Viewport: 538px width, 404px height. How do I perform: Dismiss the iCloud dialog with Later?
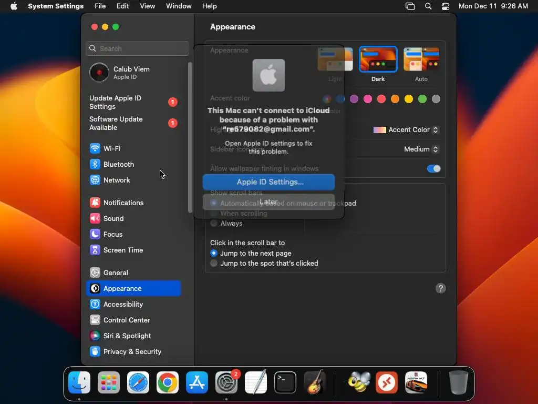tap(268, 202)
